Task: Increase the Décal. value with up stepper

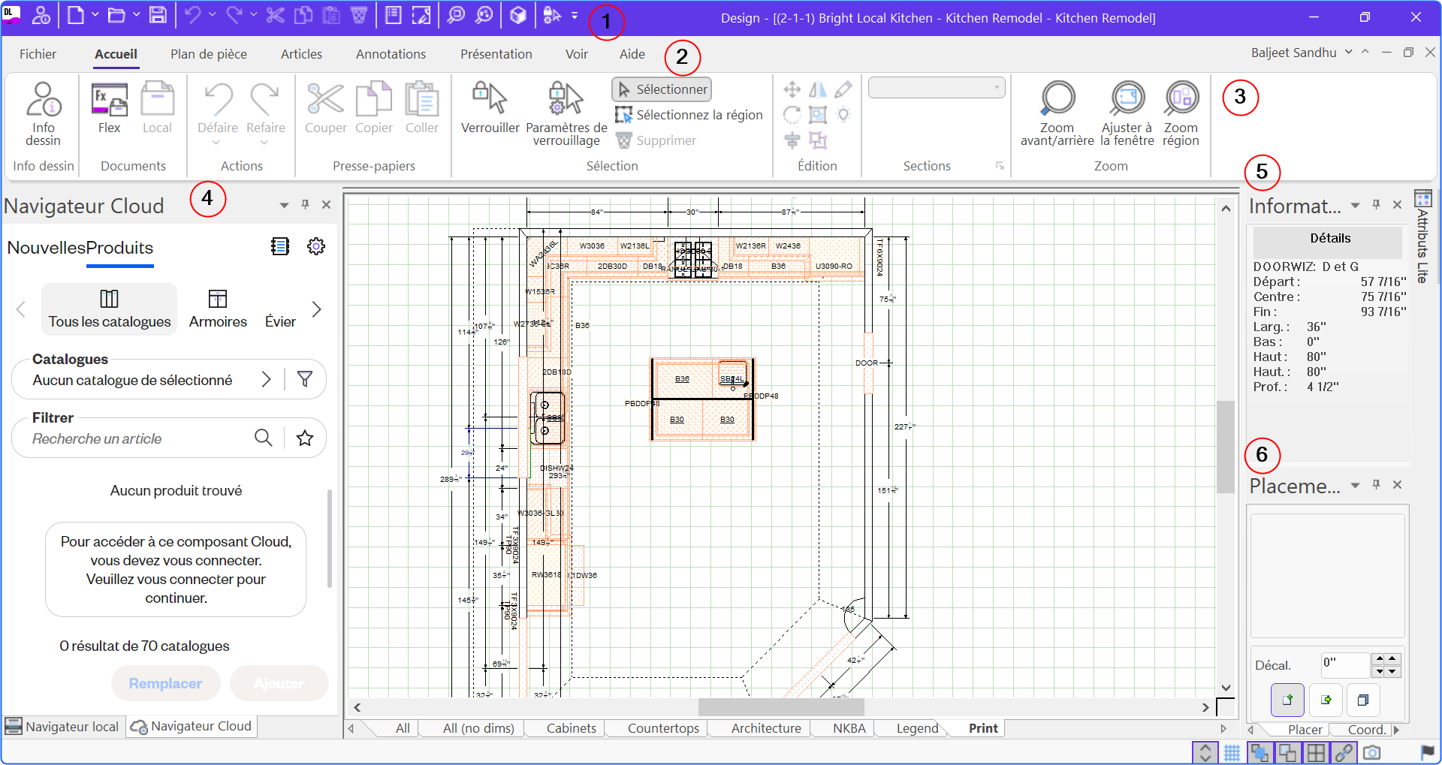Action: click(x=1392, y=659)
